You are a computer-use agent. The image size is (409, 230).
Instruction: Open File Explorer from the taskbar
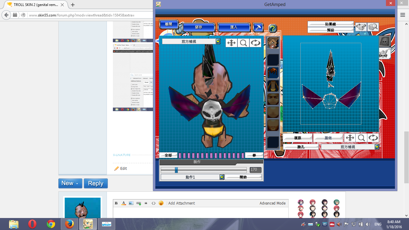[x=14, y=224]
